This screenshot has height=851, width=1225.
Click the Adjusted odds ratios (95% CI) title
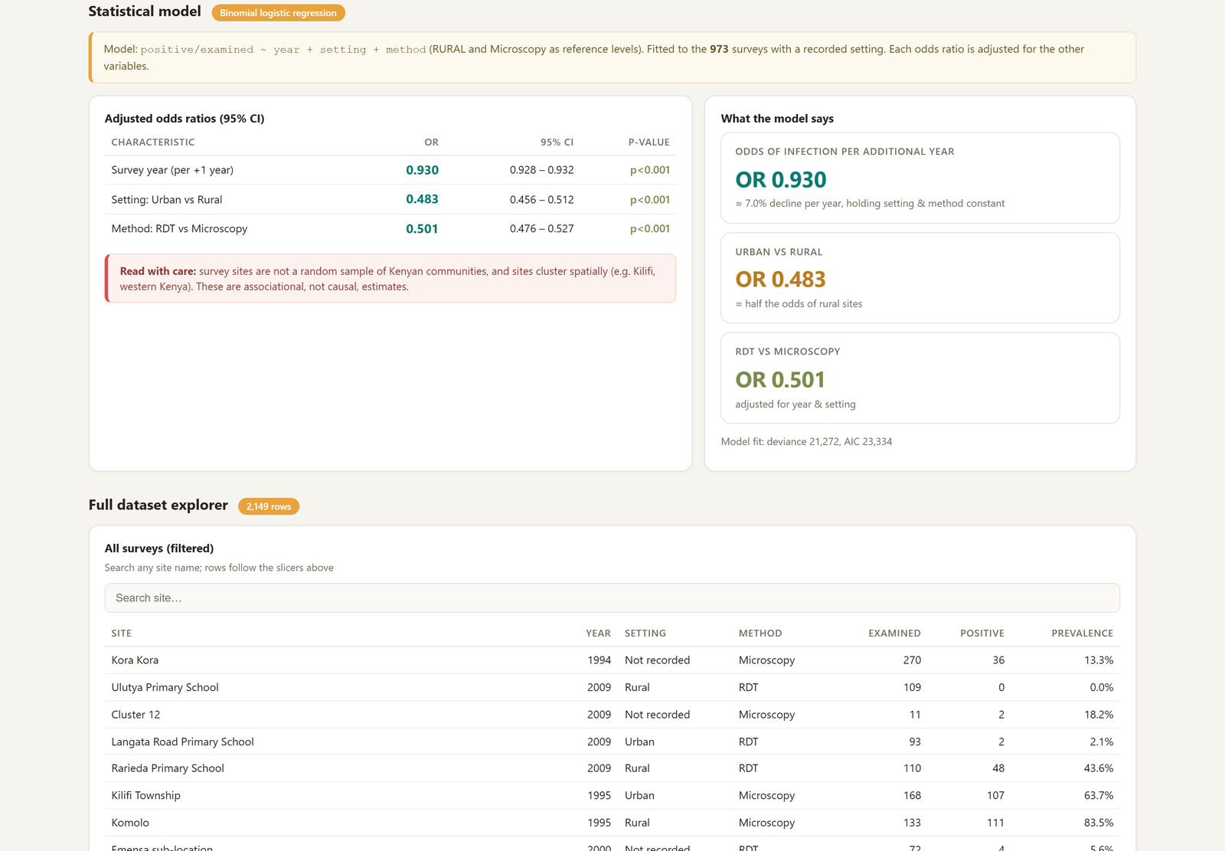tap(185, 119)
